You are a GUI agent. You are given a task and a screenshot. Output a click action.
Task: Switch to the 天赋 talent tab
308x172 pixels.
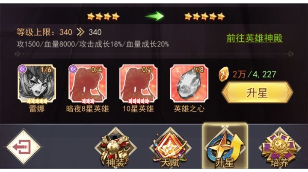(x=170, y=148)
